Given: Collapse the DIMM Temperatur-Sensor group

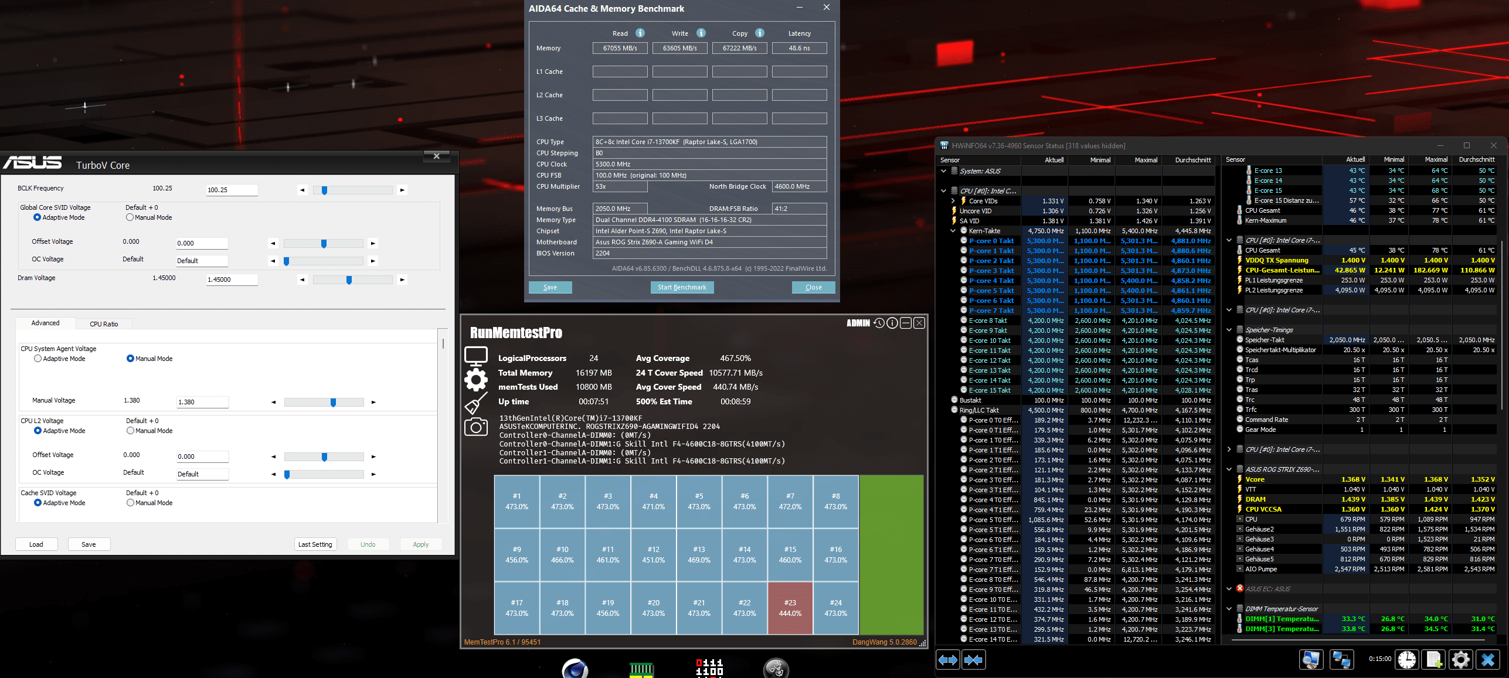Looking at the screenshot, I should pos(1229,609).
